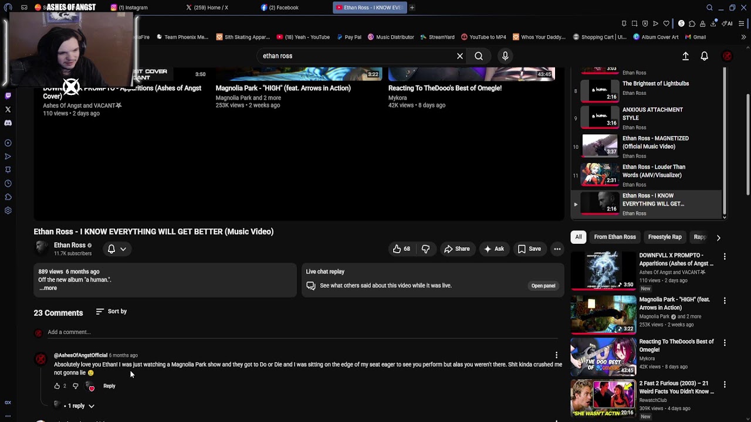The height and width of the screenshot is (422, 751).
Task: Open options for Magnolia Park HIGH recommendation
Action: (725, 301)
